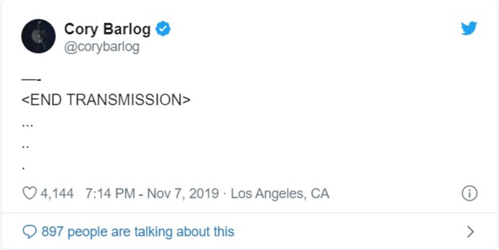
Task: Click the reply speech bubble icon
Action: point(30,232)
